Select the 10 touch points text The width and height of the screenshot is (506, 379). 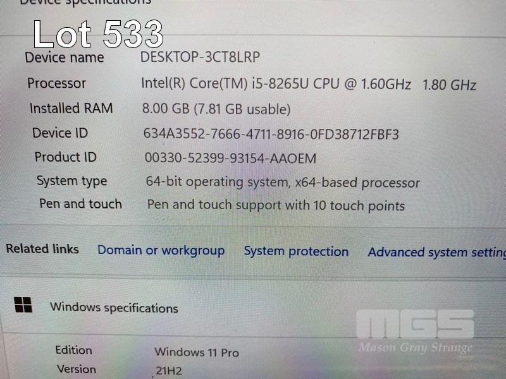click(x=359, y=206)
